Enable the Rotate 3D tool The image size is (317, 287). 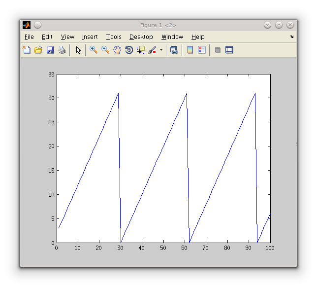(129, 50)
